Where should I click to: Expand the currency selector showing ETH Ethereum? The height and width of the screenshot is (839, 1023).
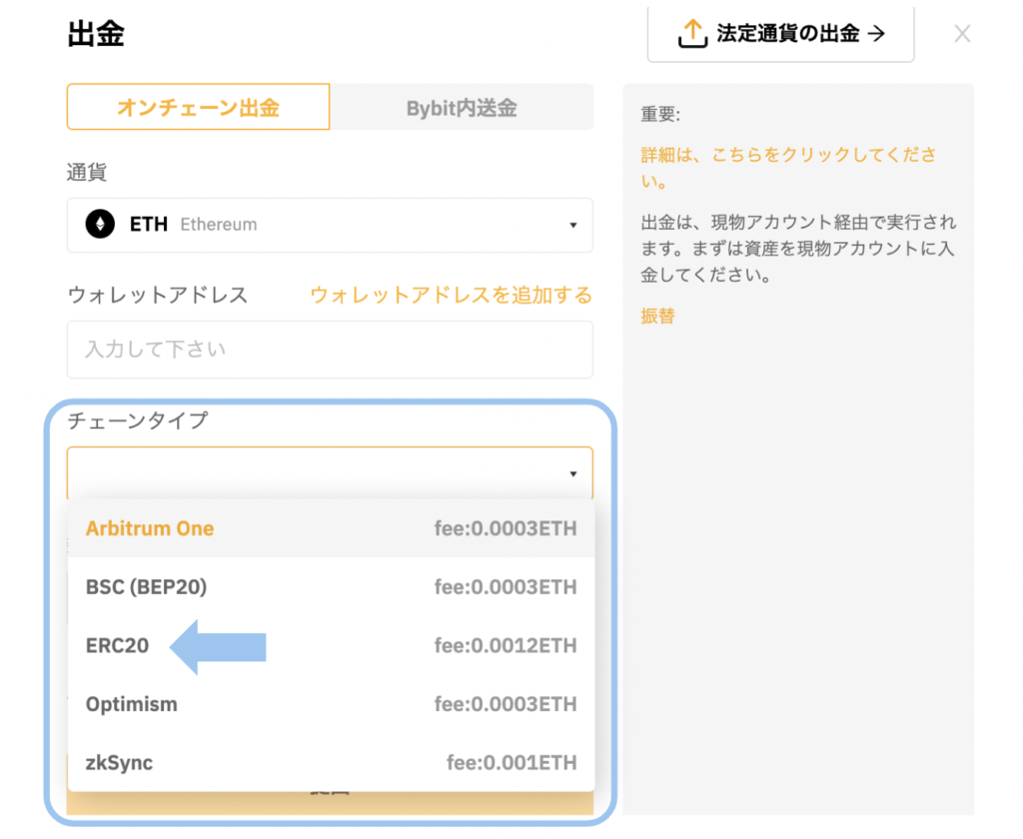(330, 225)
